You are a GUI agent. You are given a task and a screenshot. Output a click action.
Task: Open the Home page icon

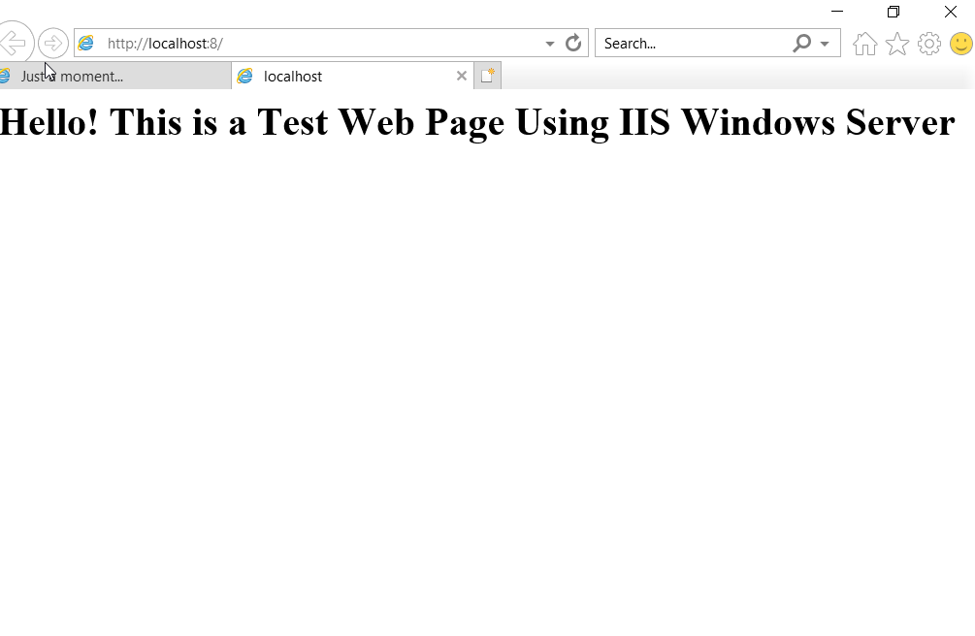864,44
